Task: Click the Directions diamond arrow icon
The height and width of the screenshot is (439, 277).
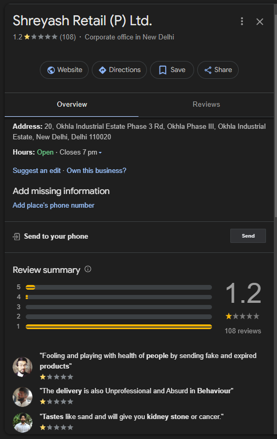Action: (x=102, y=70)
